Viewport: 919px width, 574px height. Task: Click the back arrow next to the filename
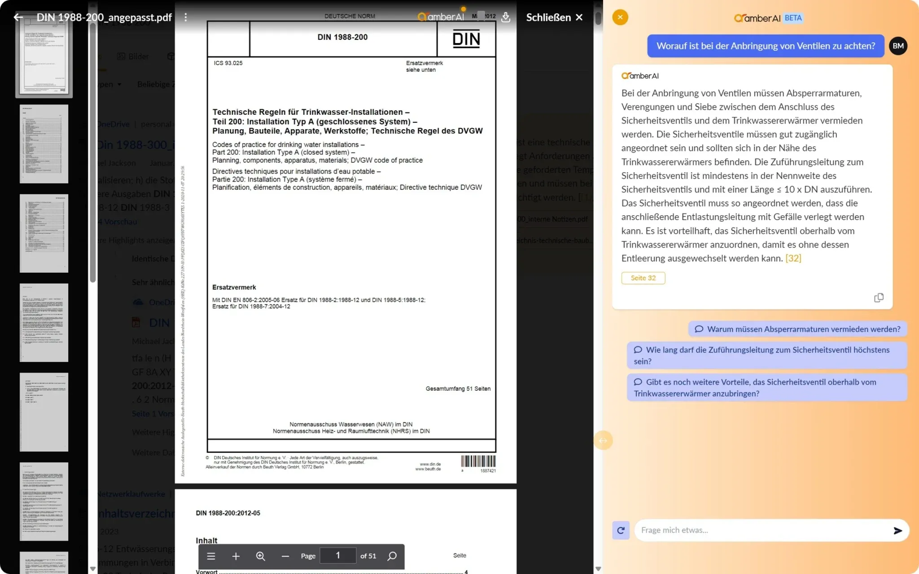tap(18, 17)
